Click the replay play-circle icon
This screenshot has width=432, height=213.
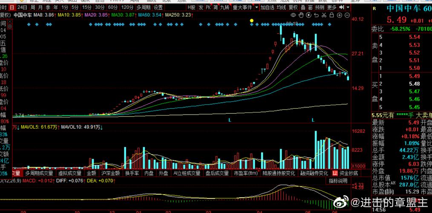309,15
